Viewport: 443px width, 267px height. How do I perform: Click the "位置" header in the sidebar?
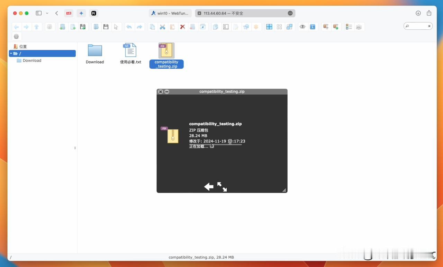point(23,47)
